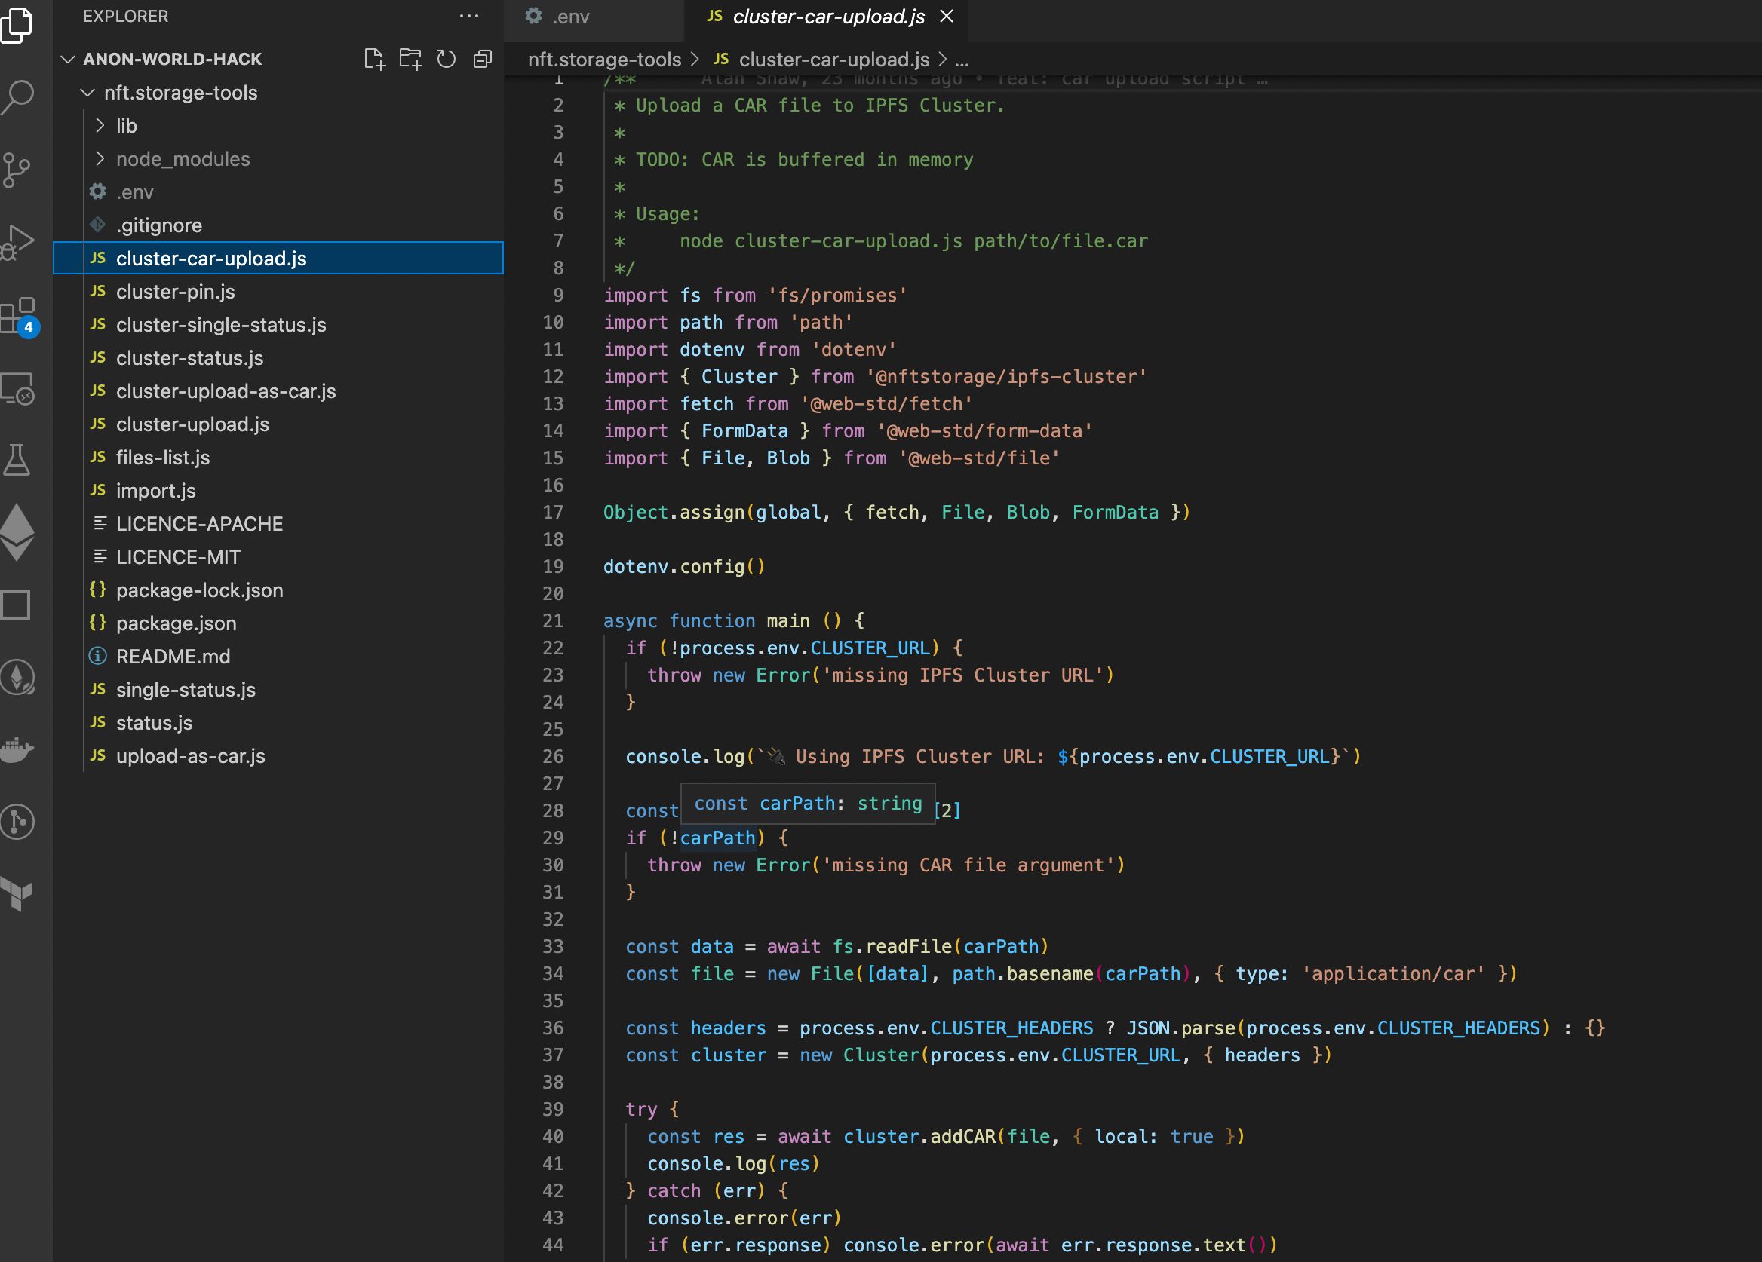The width and height of the screenshot is (1762, 1262).
Task: Open the Ethereum diamond icon in activity bar
Action: tap(17, 532)
